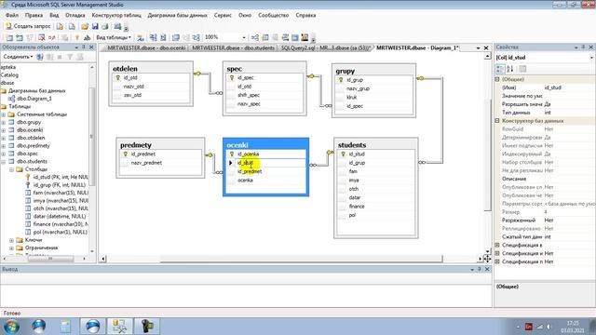Select the id_stud (PK, int) column in tree
596x335 pixels.
pos(61,177)
